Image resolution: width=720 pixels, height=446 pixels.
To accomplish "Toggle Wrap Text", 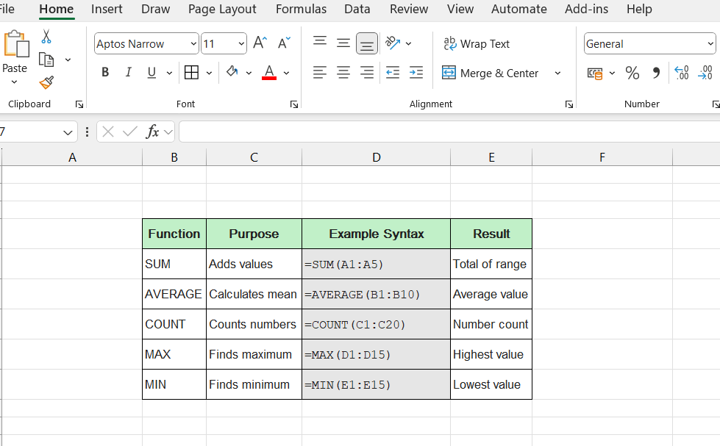I will [x=477, y=43].
